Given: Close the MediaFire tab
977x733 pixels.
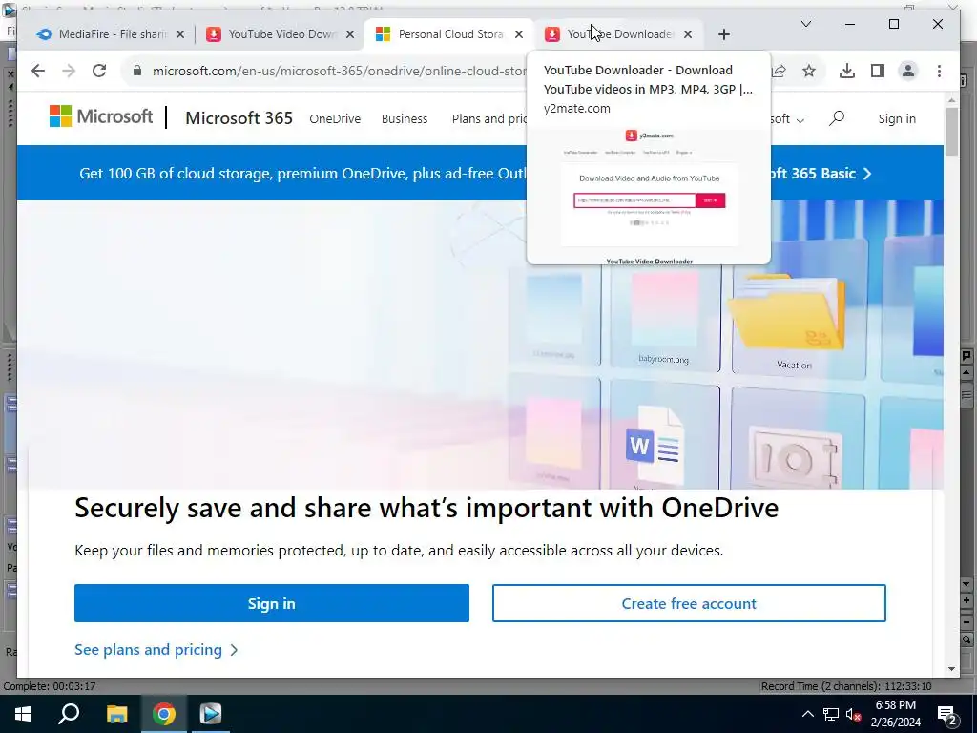Looking at the screenshot, I should point(180,34).
